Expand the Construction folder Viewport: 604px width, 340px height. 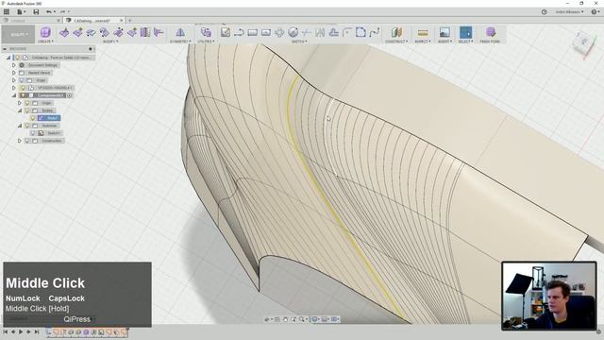click(x=20, y=141)
